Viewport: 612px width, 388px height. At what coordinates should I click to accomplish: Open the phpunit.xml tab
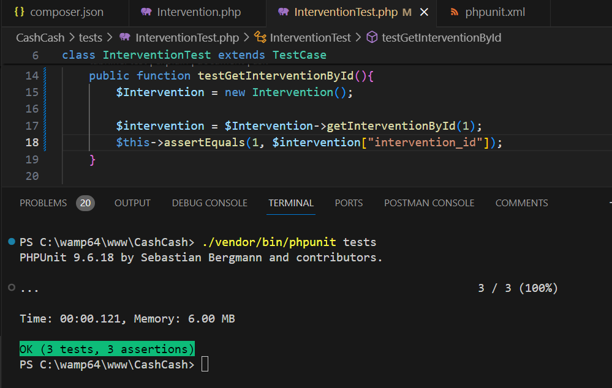(494, 12)
